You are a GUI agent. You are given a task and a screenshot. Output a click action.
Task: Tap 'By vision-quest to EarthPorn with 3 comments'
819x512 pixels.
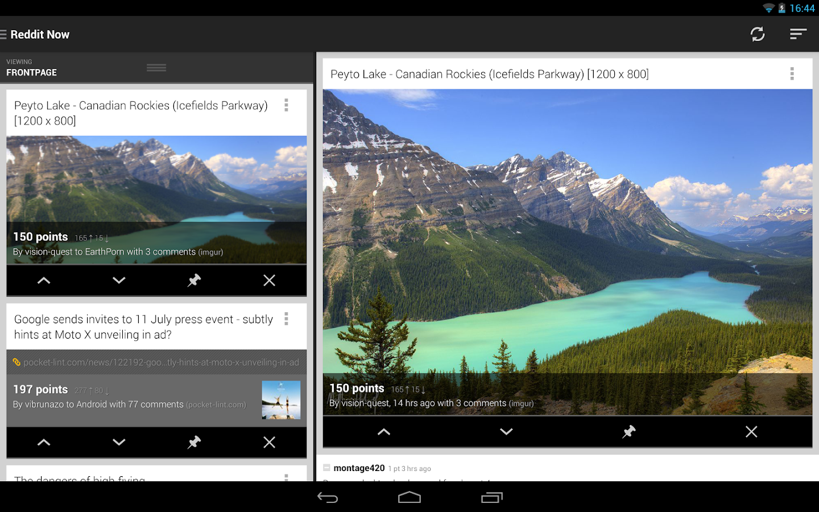pos(104,252)
